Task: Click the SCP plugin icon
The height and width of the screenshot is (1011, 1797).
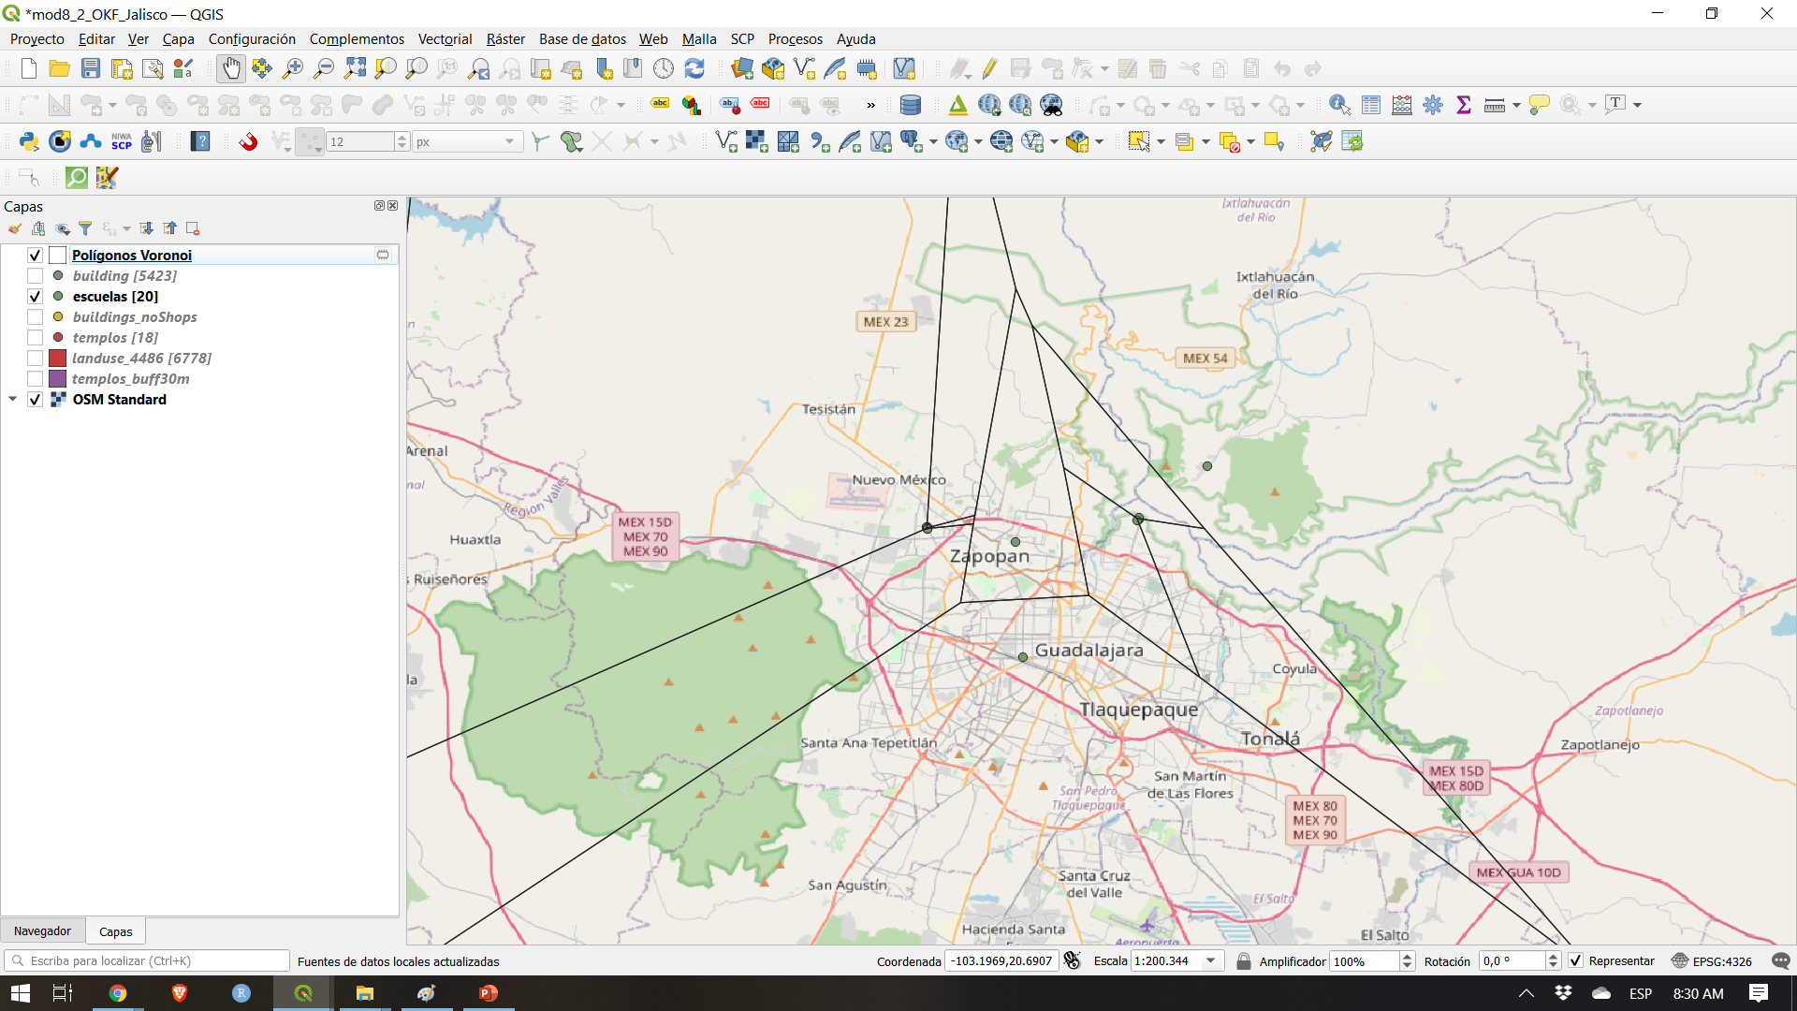Action: (x=122, y=141)
